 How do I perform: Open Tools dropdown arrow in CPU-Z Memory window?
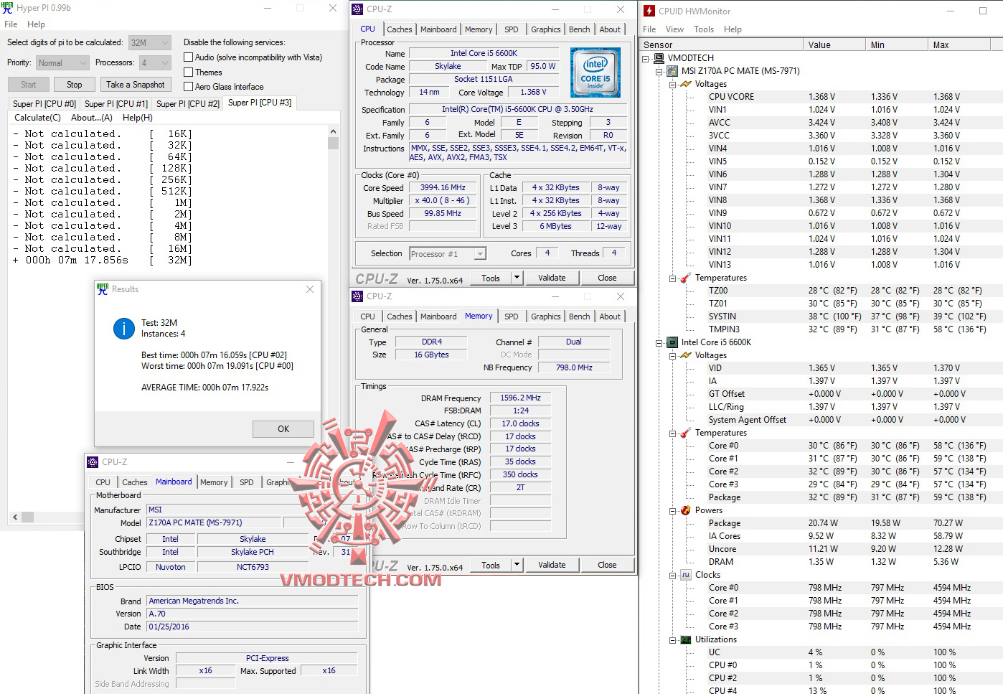pyautogui.click(x=517, y=565)
